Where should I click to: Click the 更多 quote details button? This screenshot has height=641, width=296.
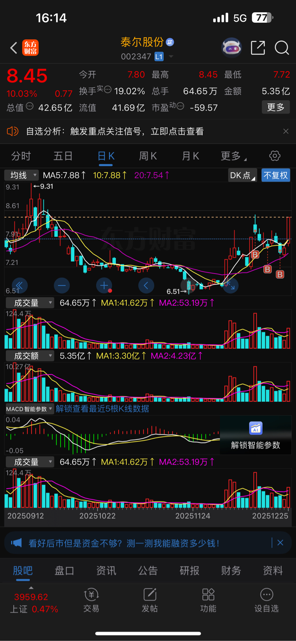[276, 107]
